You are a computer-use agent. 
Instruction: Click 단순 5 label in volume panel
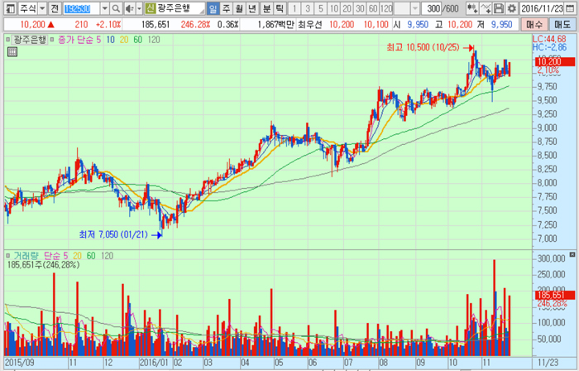tap(56, 255)
